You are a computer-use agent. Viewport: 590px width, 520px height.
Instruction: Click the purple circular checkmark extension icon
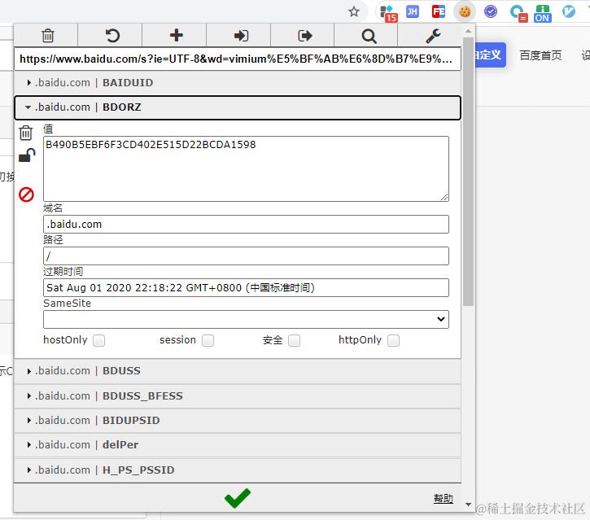(490, 11)
